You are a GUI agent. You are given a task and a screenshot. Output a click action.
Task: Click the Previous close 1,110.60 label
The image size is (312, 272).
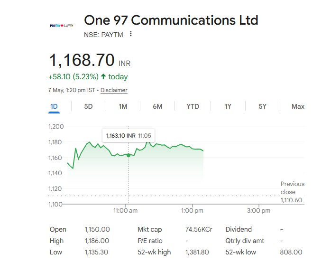click(292, 192)
